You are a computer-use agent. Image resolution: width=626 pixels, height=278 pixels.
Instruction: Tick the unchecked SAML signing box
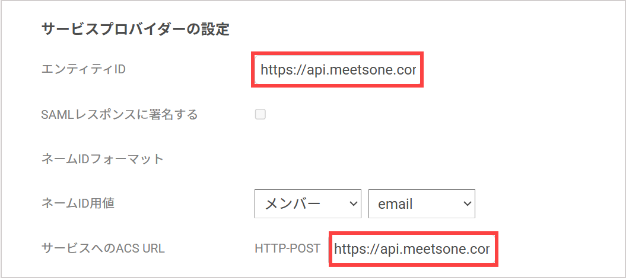point(260,115)
